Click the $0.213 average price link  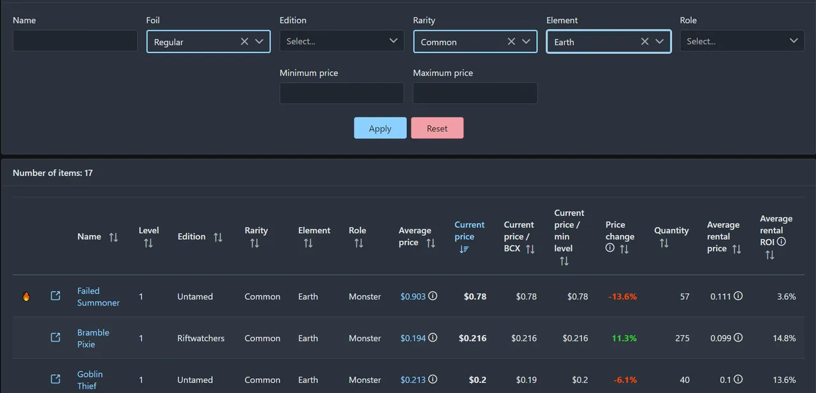(413, 380)
